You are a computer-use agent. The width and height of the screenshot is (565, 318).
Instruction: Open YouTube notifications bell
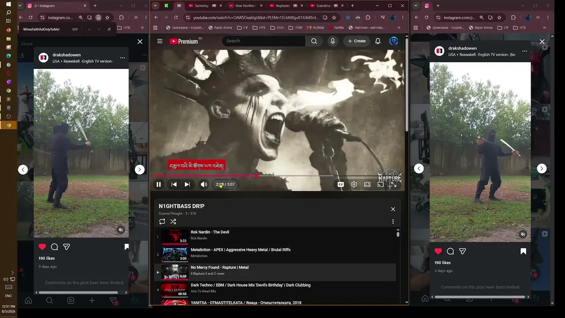[x=378, y=41]
